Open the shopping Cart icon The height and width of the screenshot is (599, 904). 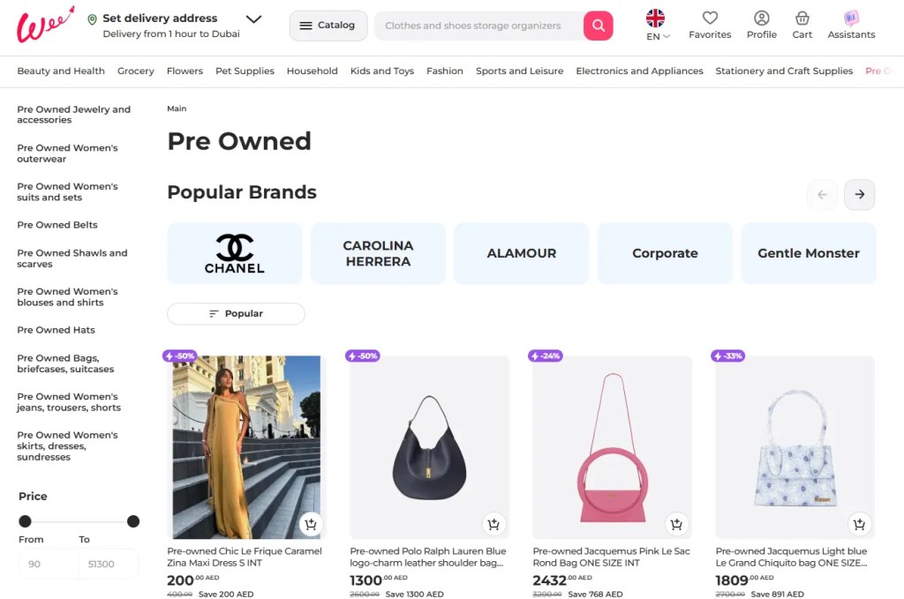pos(802,19)
